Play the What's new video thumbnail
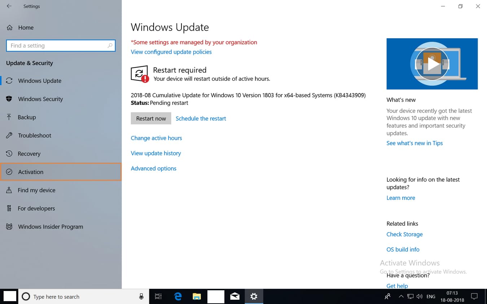 (x=432, y=64)
